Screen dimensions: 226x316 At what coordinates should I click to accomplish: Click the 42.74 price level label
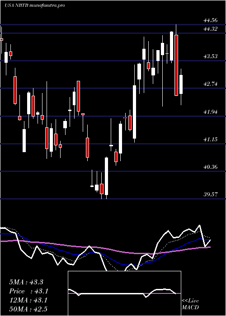pos(211,84)
